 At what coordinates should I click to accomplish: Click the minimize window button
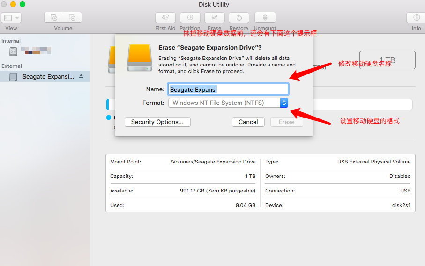pyautogui.click(x=13, y=4)
